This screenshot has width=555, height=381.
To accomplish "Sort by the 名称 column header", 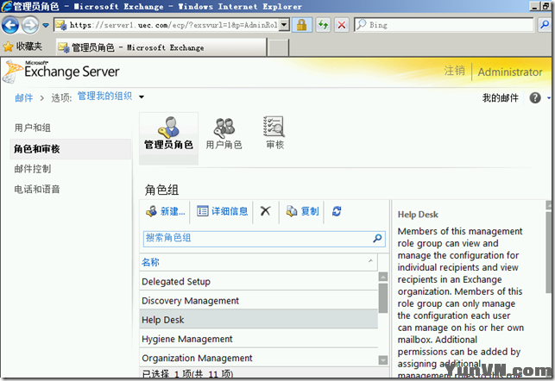I will [258, 262].
